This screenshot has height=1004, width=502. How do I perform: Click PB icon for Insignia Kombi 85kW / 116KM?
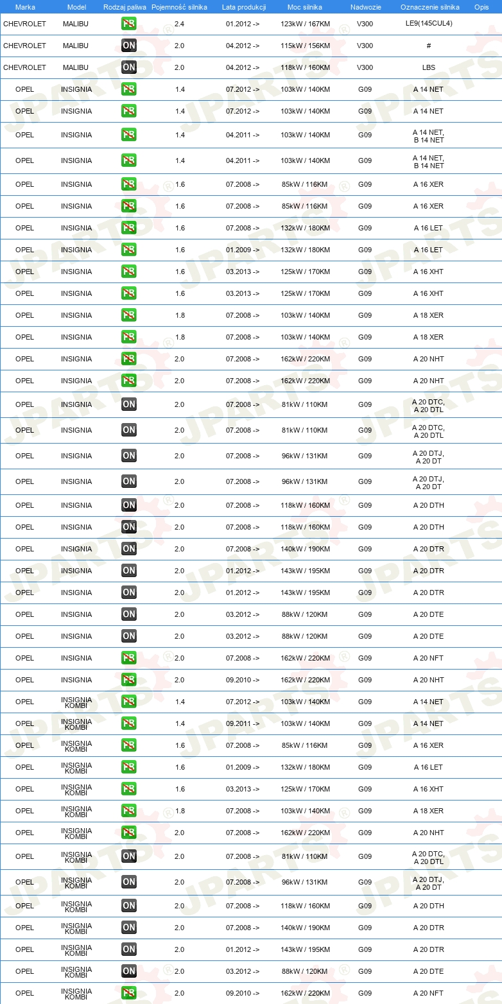(x=129, y=745)
